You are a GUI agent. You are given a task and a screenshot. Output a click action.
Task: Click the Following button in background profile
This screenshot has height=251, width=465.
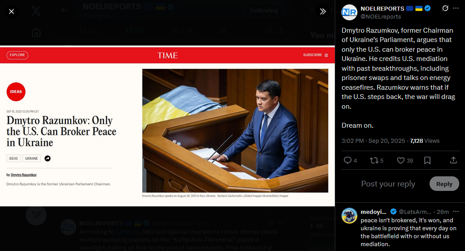coord(264,11)
